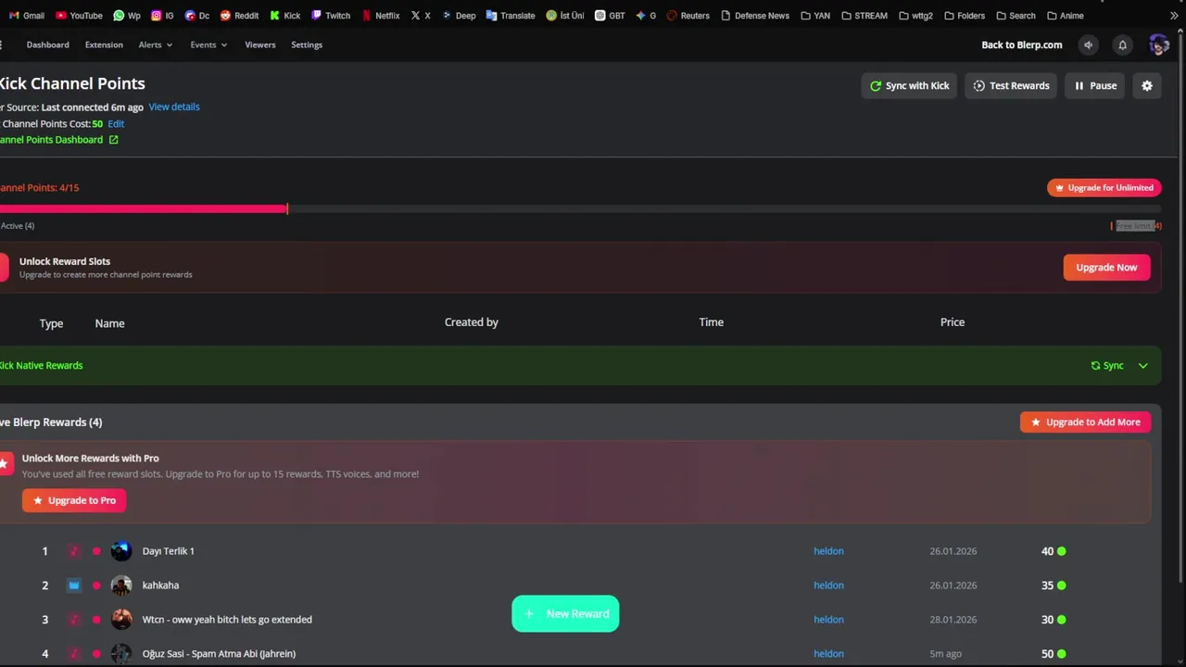Click the Test Rewards button
Viewport: 1186px width, 667px height.
[x=1011, y=85]
